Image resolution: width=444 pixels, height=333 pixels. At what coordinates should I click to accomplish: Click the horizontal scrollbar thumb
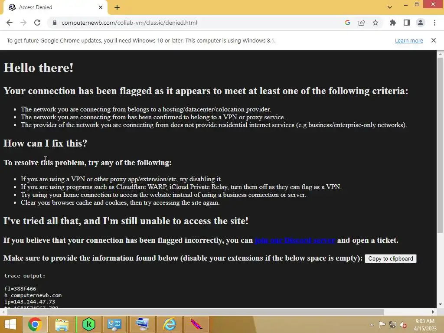pos(196,312)
